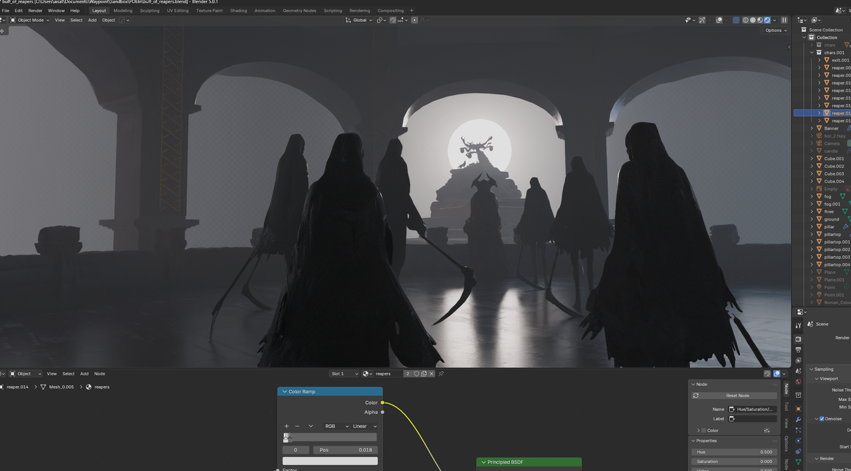This screenshot has height=471, width=851.
Task: Open the Physics properties tab
Action: coord(798,440)
